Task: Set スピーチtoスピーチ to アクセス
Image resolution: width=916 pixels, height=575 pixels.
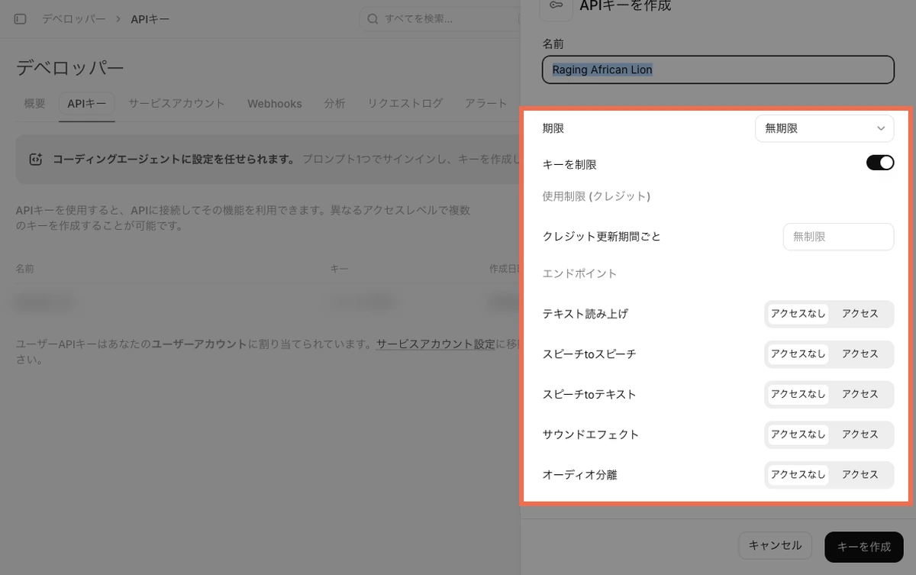Action: (x=860, y=354)
